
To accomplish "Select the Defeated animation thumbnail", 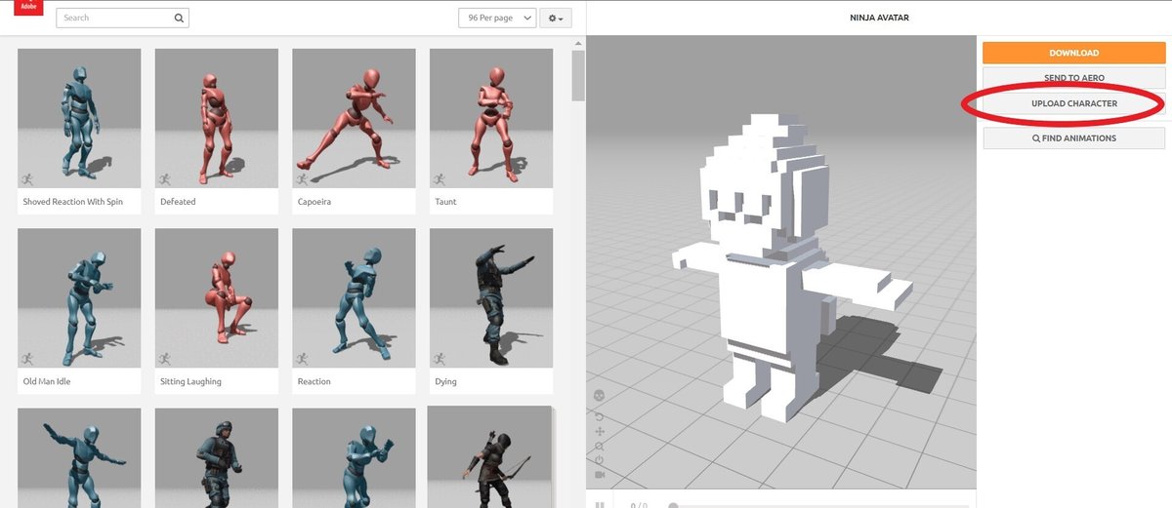I will coord(217,118).
